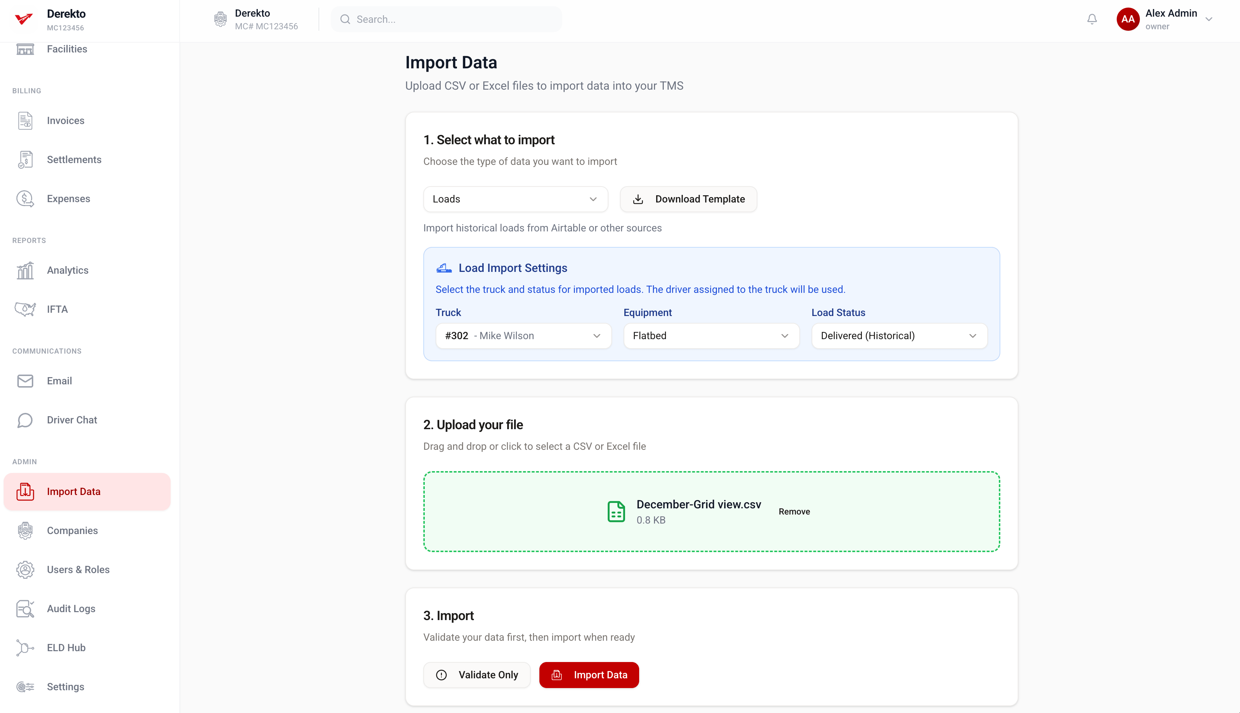
Task: Click the search magnifier icon
Action: tap(345, 19)
